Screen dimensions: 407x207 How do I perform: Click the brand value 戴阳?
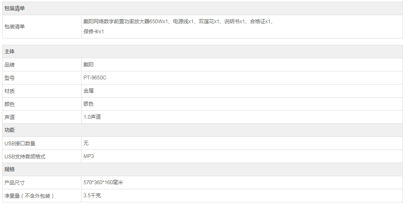coord(88,65)
